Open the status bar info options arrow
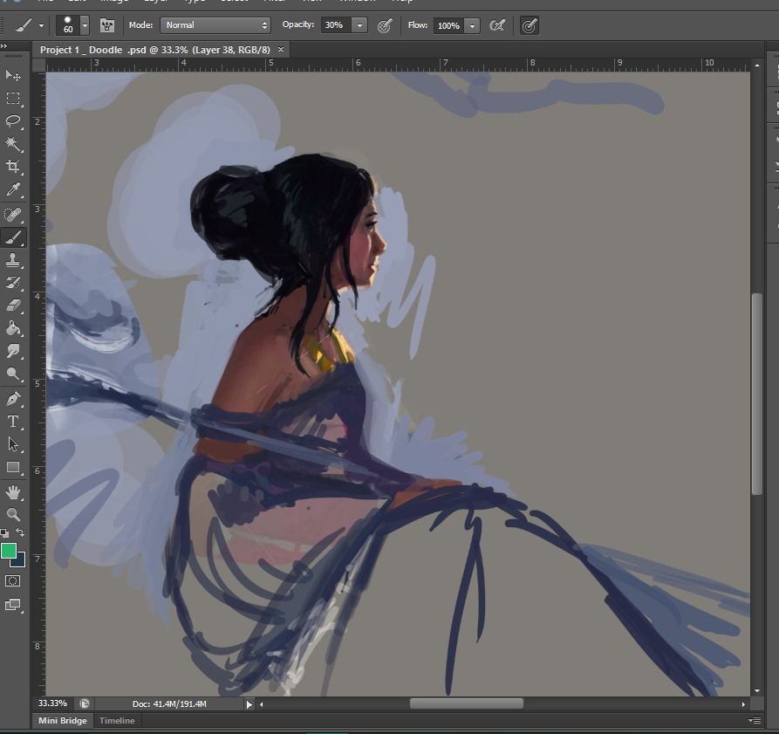 click(249, 704)
